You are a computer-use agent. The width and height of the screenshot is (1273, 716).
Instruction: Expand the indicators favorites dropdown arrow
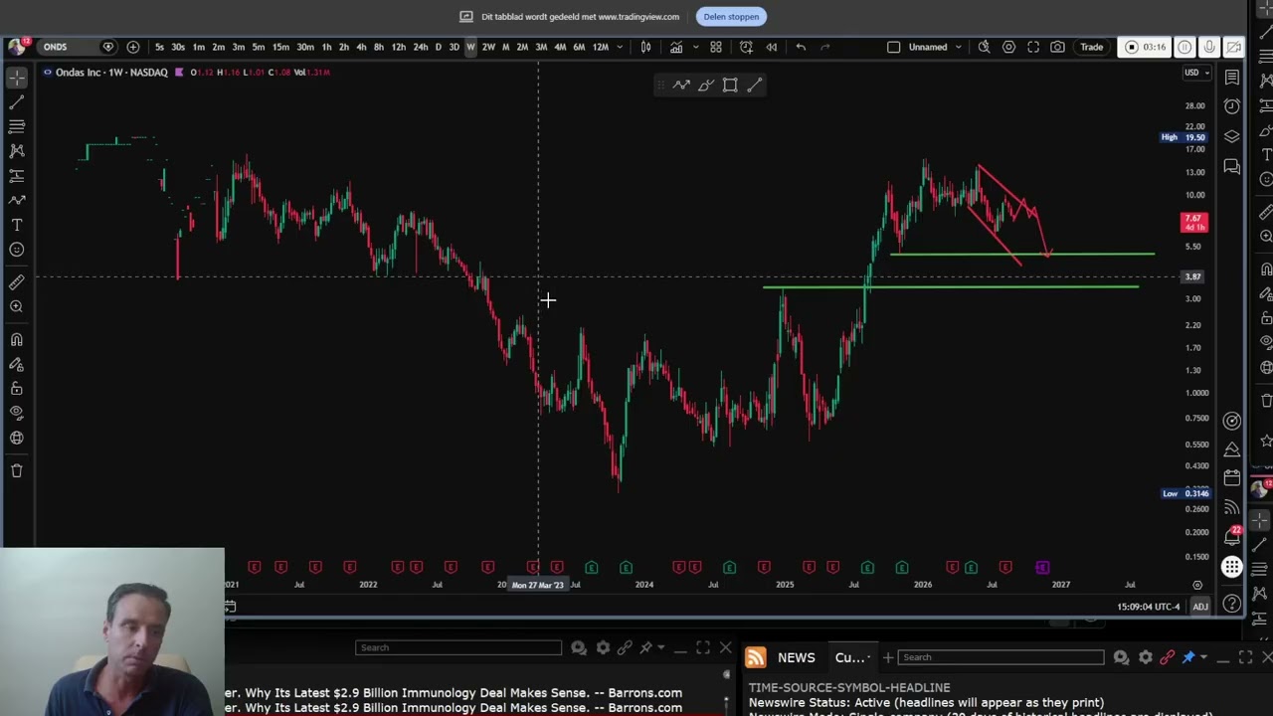pos(695,47)
